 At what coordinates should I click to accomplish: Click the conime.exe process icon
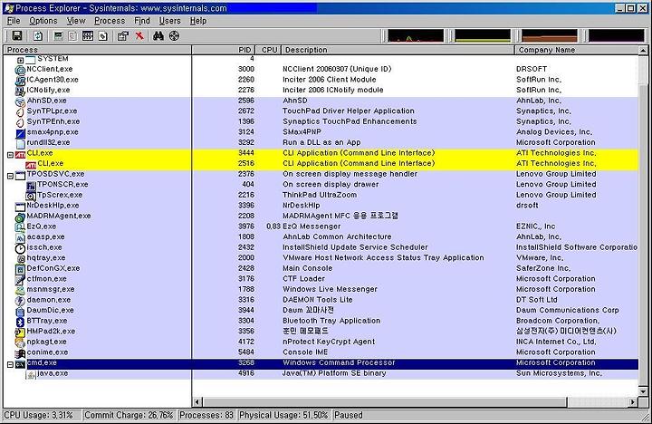pos(20,353)
